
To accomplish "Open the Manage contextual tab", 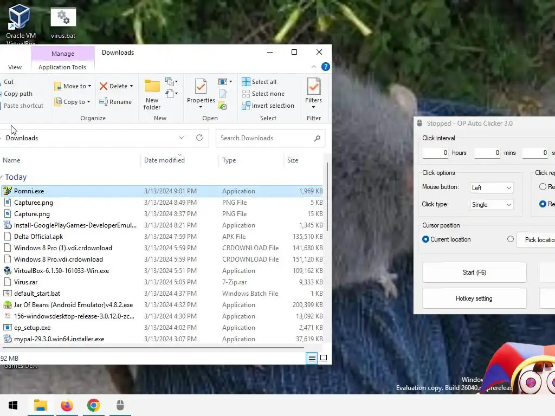I will click(x=63, y=54).
